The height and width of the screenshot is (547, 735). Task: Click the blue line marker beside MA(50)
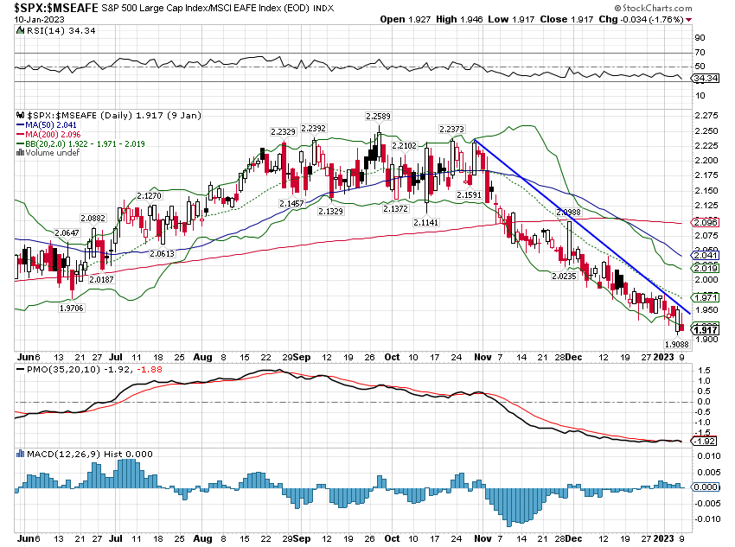pyautogui.click(x=20, y=125)
